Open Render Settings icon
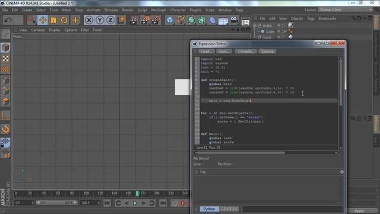This screenshot has height=214, width=380. [x=156, y=20]
